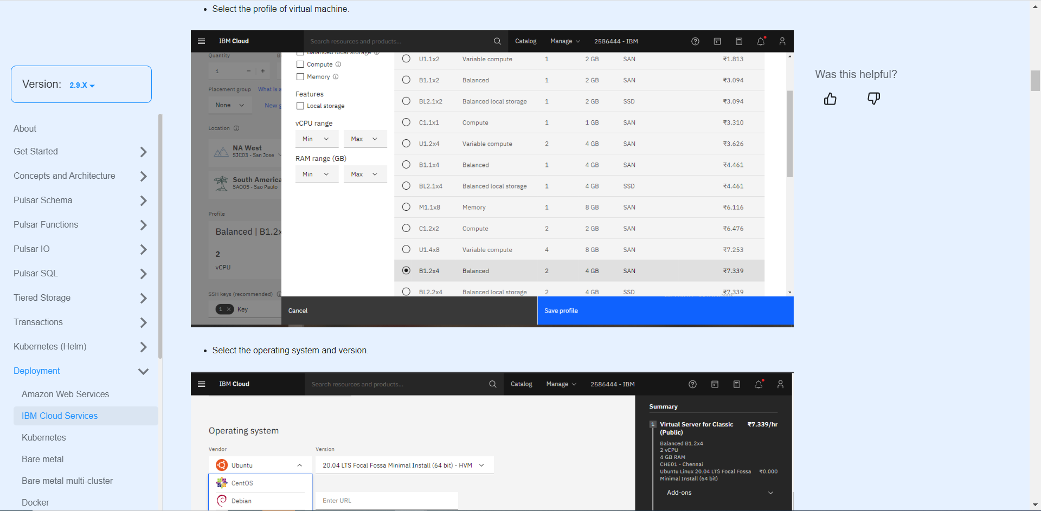The width and height of the screenshot is (1041, 511).
Task: Open hamburger menu in first IBM Cloud screenshot
Action: [202, 41]
